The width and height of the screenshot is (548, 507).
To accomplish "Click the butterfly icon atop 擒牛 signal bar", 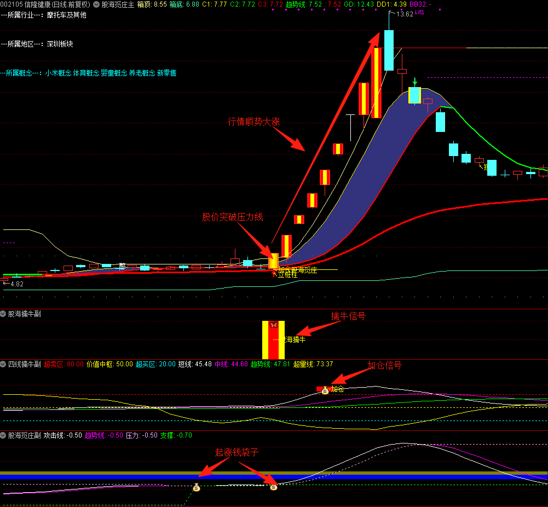I will (274, 325).
